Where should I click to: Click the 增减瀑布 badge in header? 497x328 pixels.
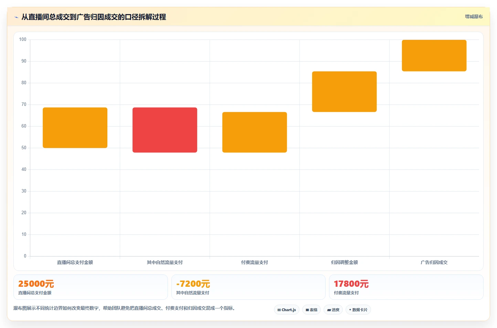474,17
